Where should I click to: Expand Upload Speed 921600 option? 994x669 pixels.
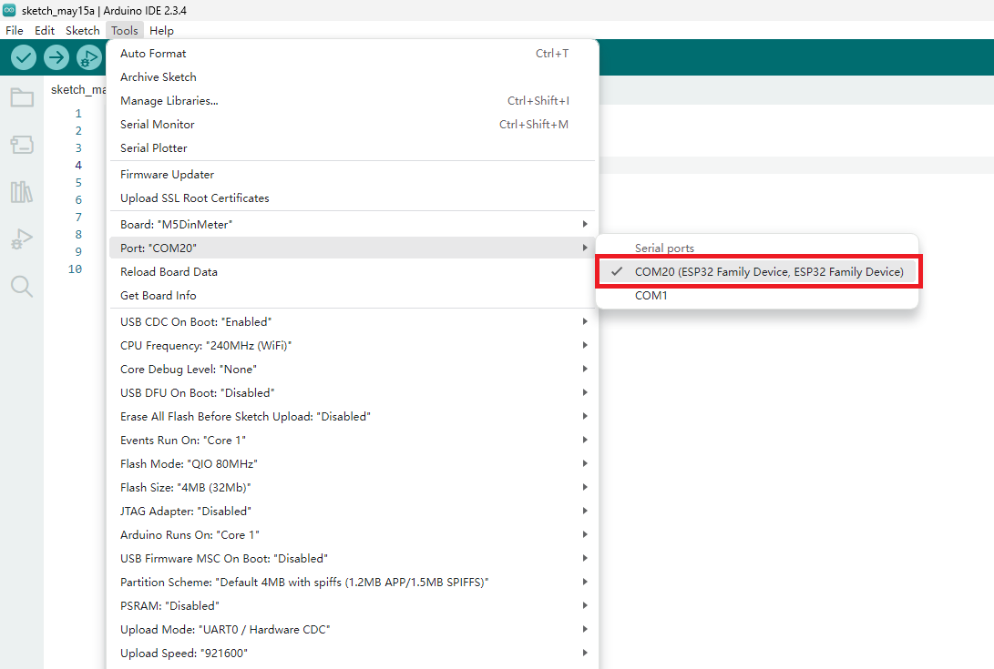pyautogui.click(x=353, y=654)
